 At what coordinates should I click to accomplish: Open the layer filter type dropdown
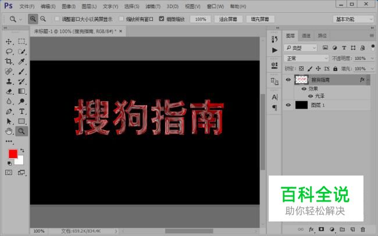[x=300, y=48]
